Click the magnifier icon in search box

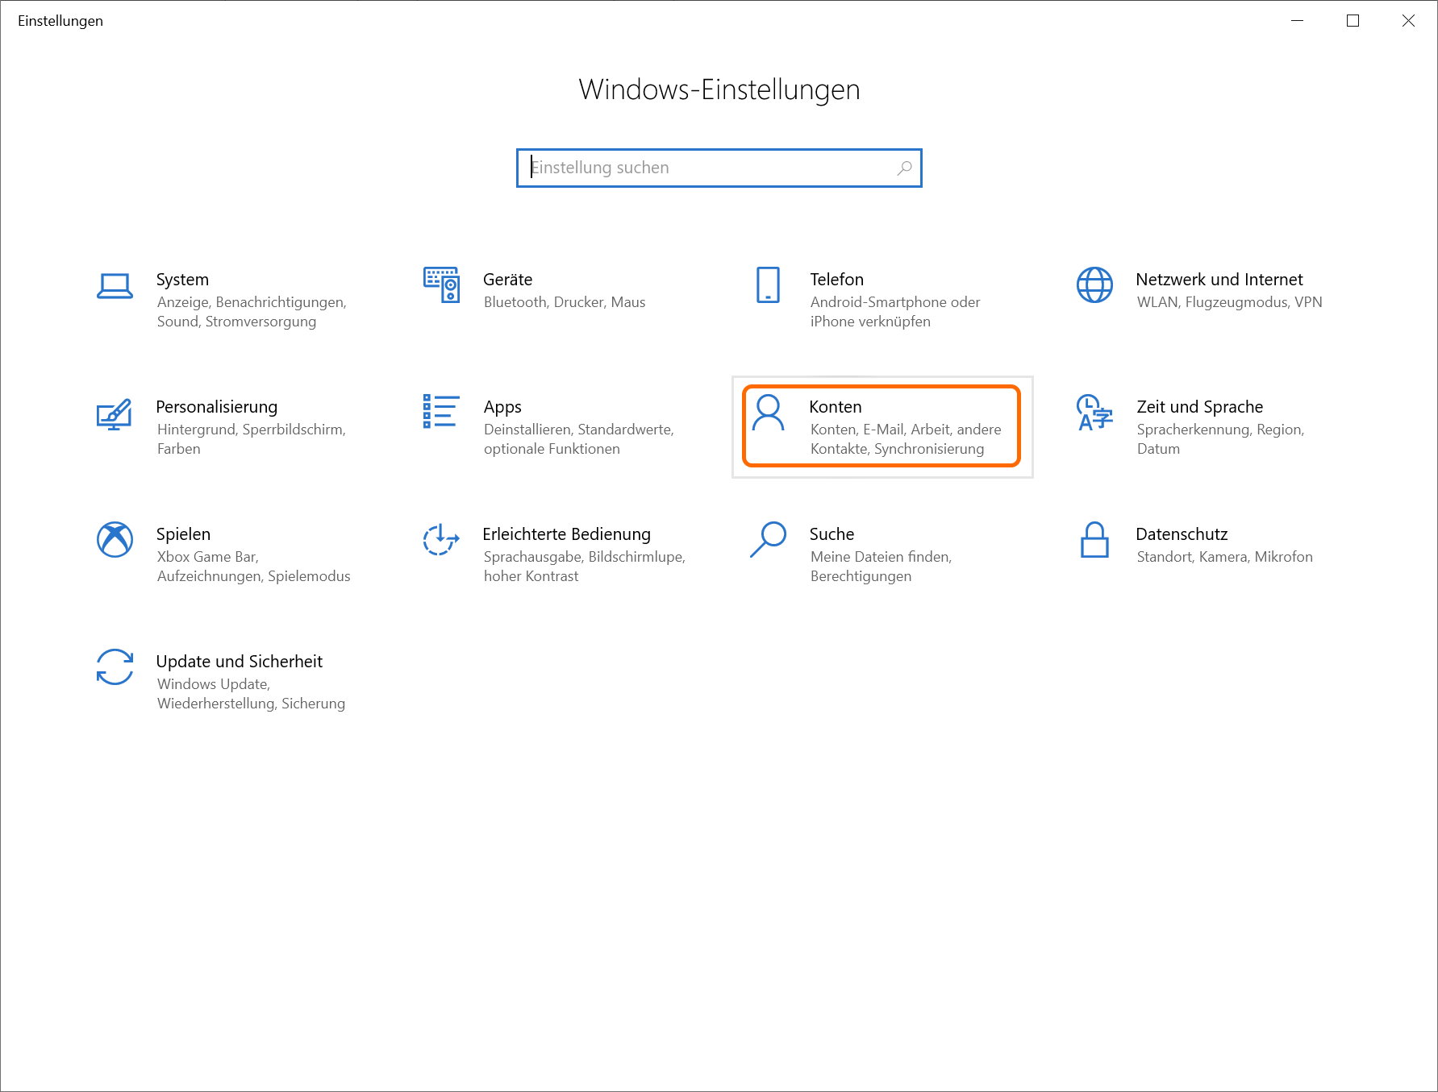[x=904, y=168]
